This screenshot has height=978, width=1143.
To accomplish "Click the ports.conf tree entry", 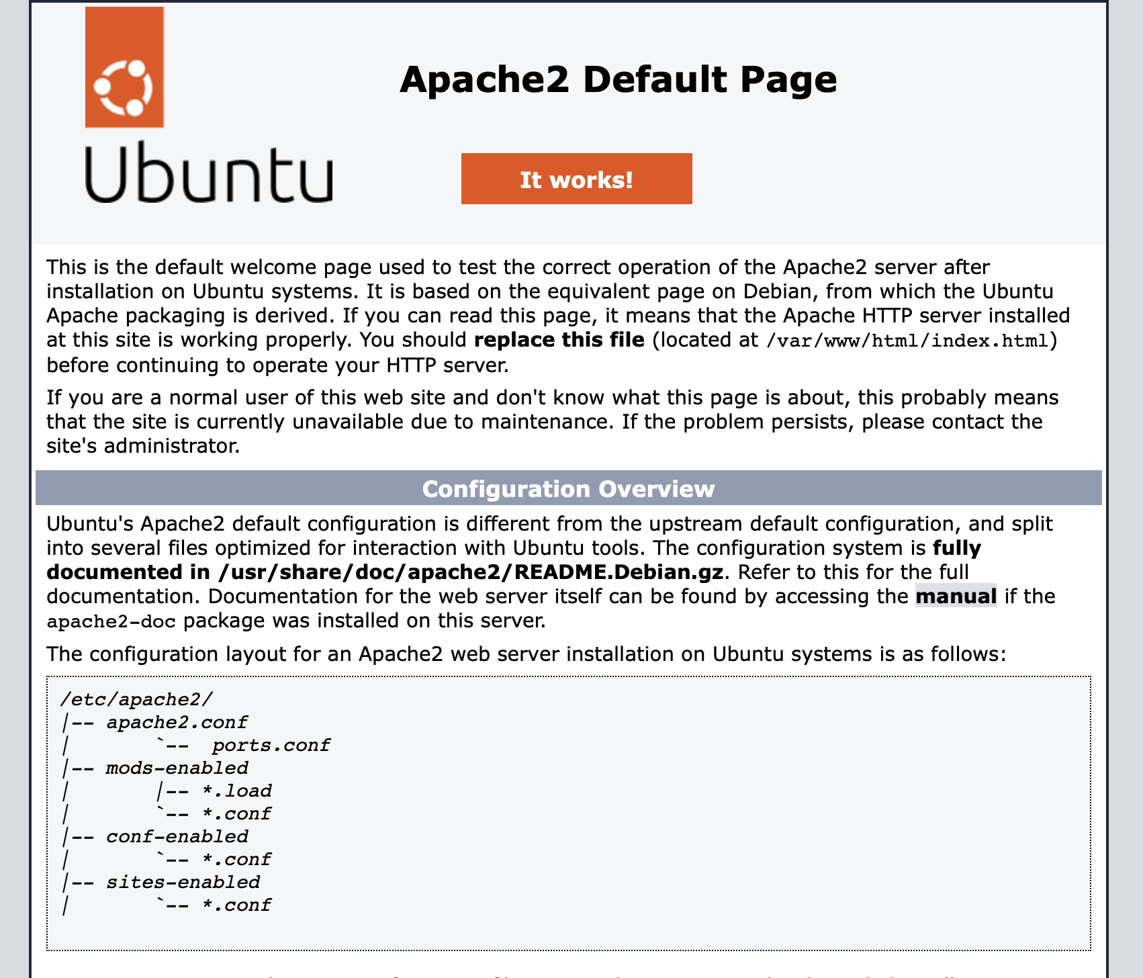I will coord(271,746).
